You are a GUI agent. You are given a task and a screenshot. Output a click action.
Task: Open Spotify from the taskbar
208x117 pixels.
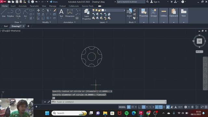[126, 113]
